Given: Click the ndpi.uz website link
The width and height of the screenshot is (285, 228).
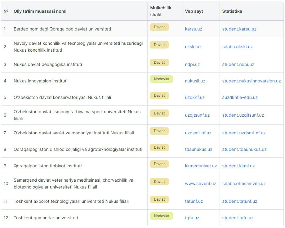Looking at the screenshot, I should coord(192,64).
